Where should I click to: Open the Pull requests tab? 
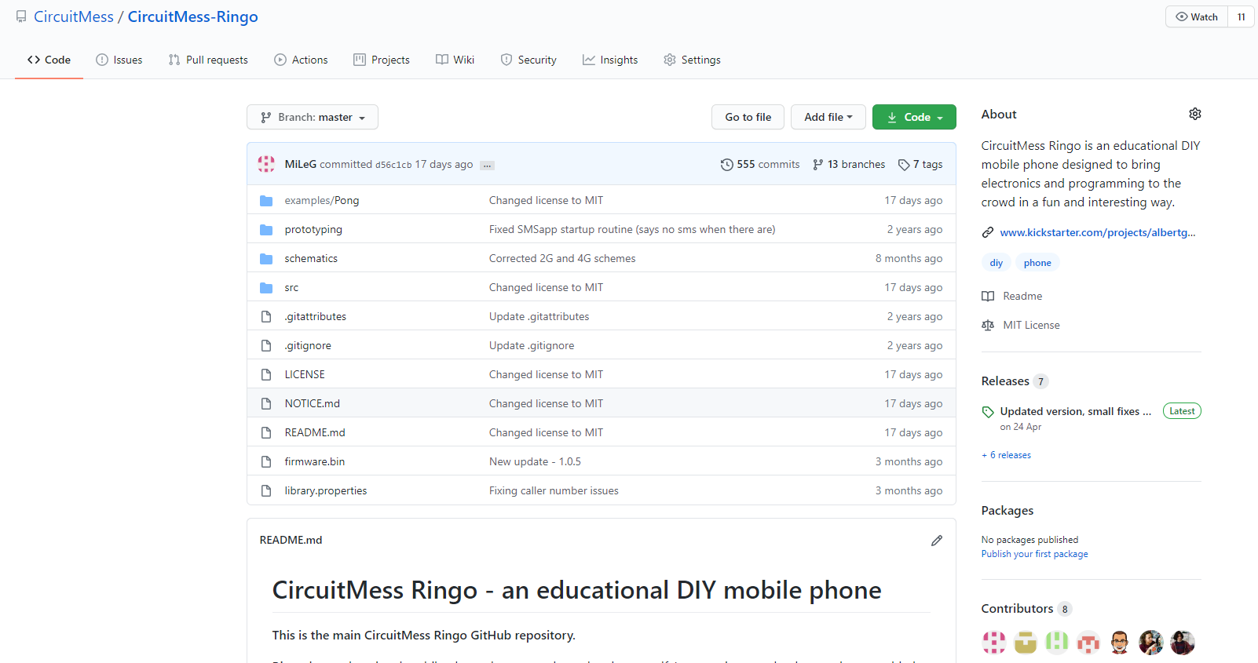pyautogui.click(x=208, y=60)
